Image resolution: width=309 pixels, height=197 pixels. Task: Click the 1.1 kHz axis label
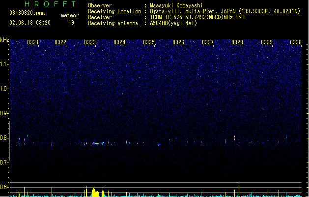[4, 64]
